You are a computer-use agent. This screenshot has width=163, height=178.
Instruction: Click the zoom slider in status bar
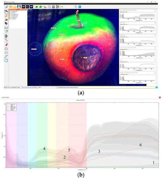pos(47,87)
